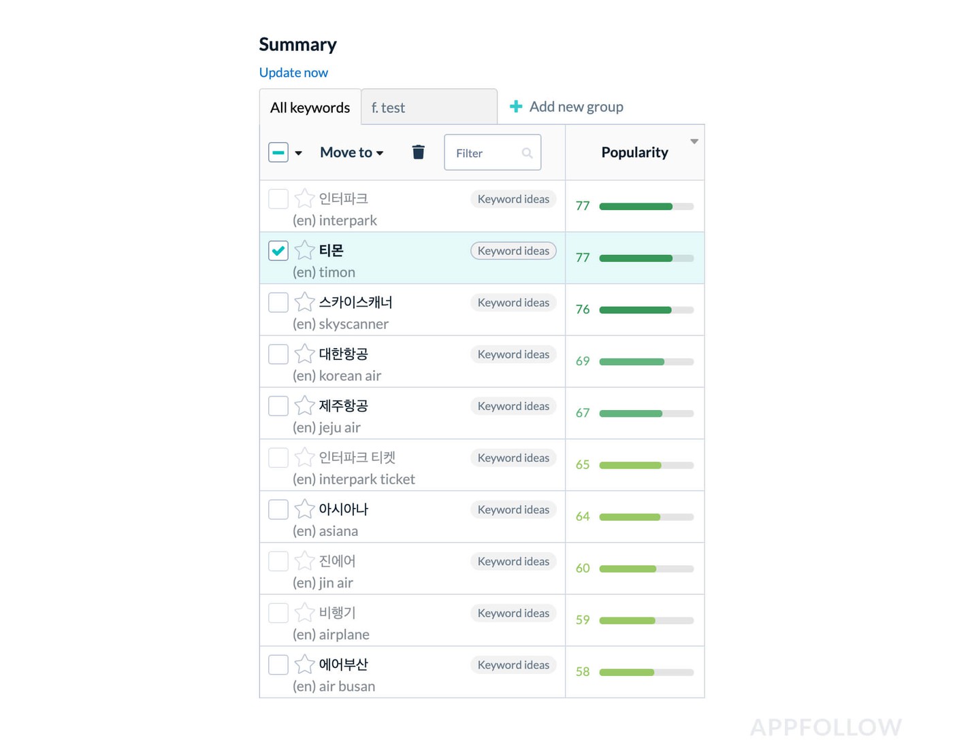Select the All keywords tab
The width and height of the screenshot is (953, 746).
point(310,107)
